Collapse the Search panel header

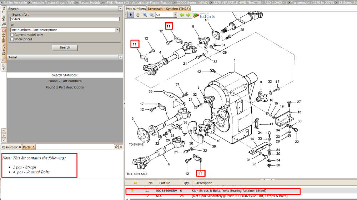(x=120, y=9)
